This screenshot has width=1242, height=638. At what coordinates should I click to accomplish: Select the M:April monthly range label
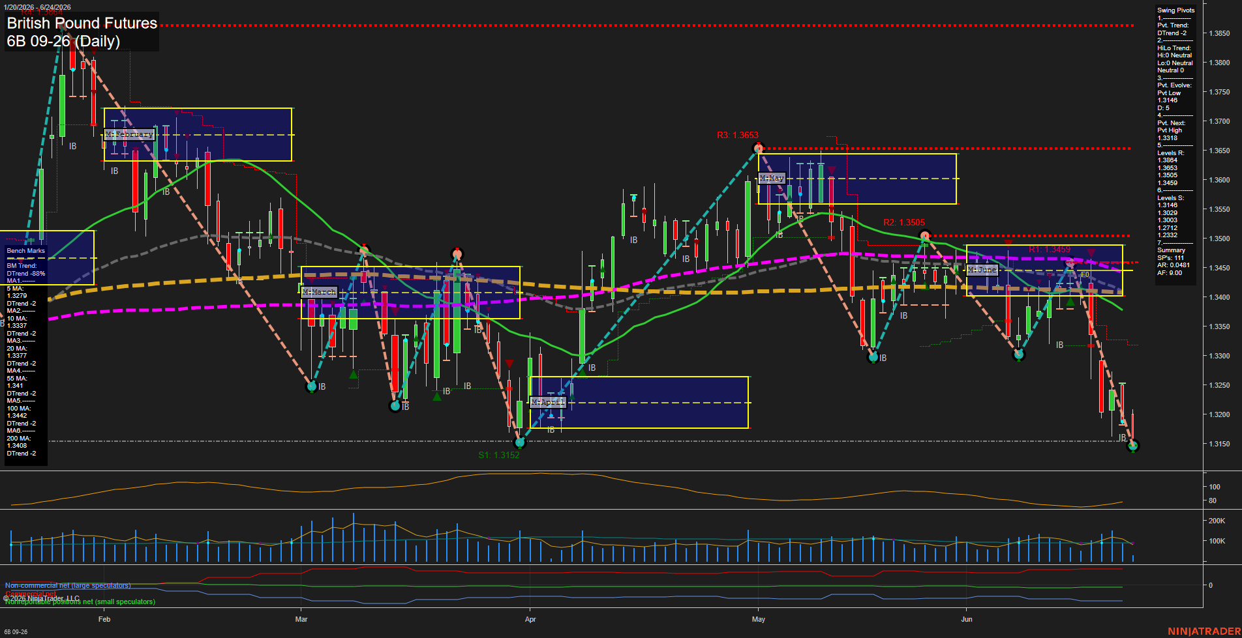coord(548,402)
